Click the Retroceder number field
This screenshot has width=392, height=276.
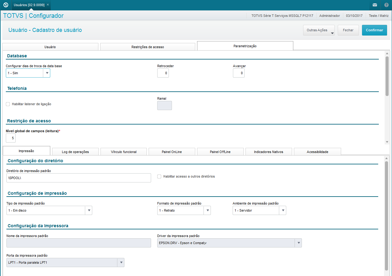tap(163, 73)
